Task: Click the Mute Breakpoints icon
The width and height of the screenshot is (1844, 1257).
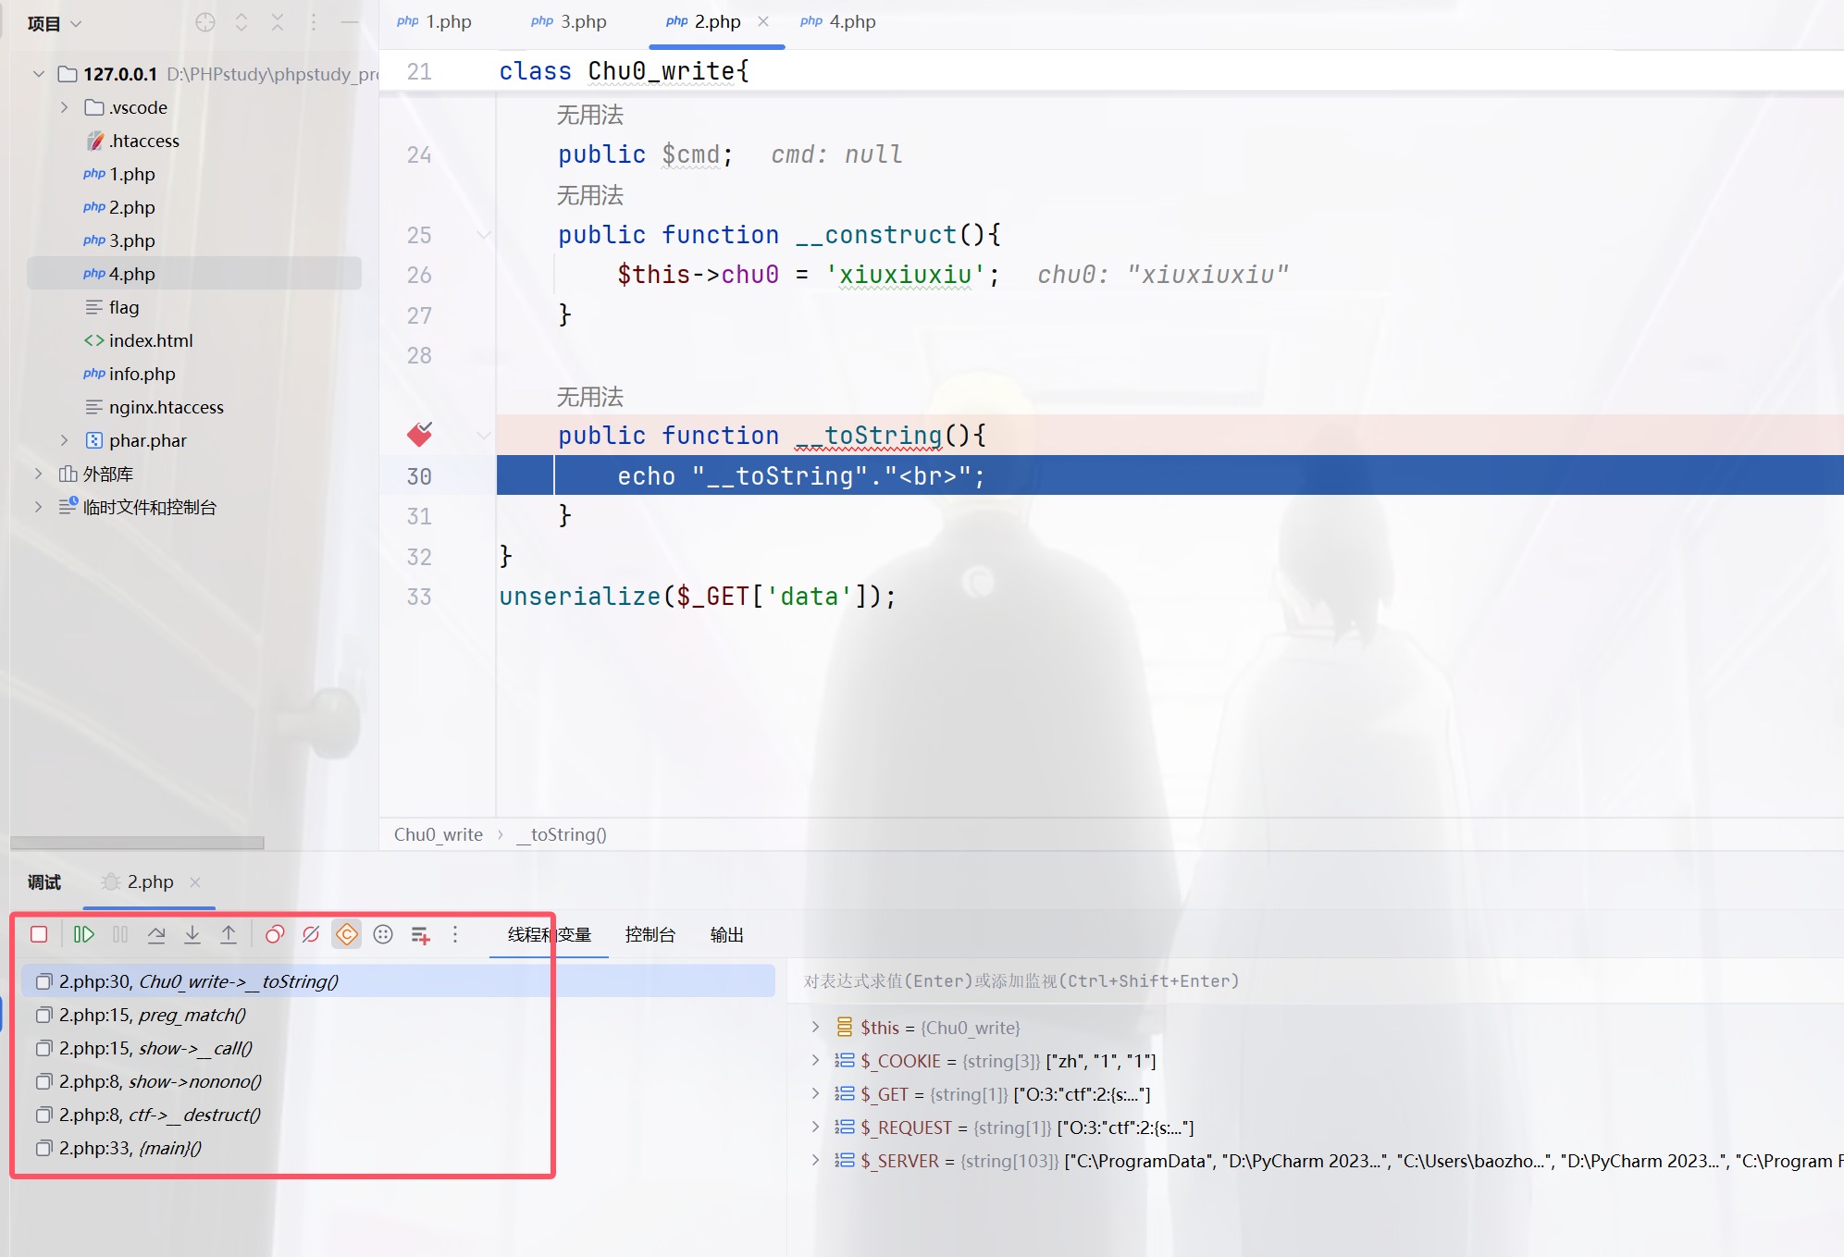Action: pyautogui.click(x=311, y=934)
